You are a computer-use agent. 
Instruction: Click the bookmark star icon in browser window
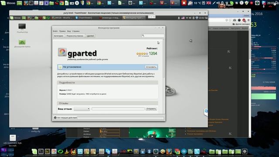tap(230, 20)
